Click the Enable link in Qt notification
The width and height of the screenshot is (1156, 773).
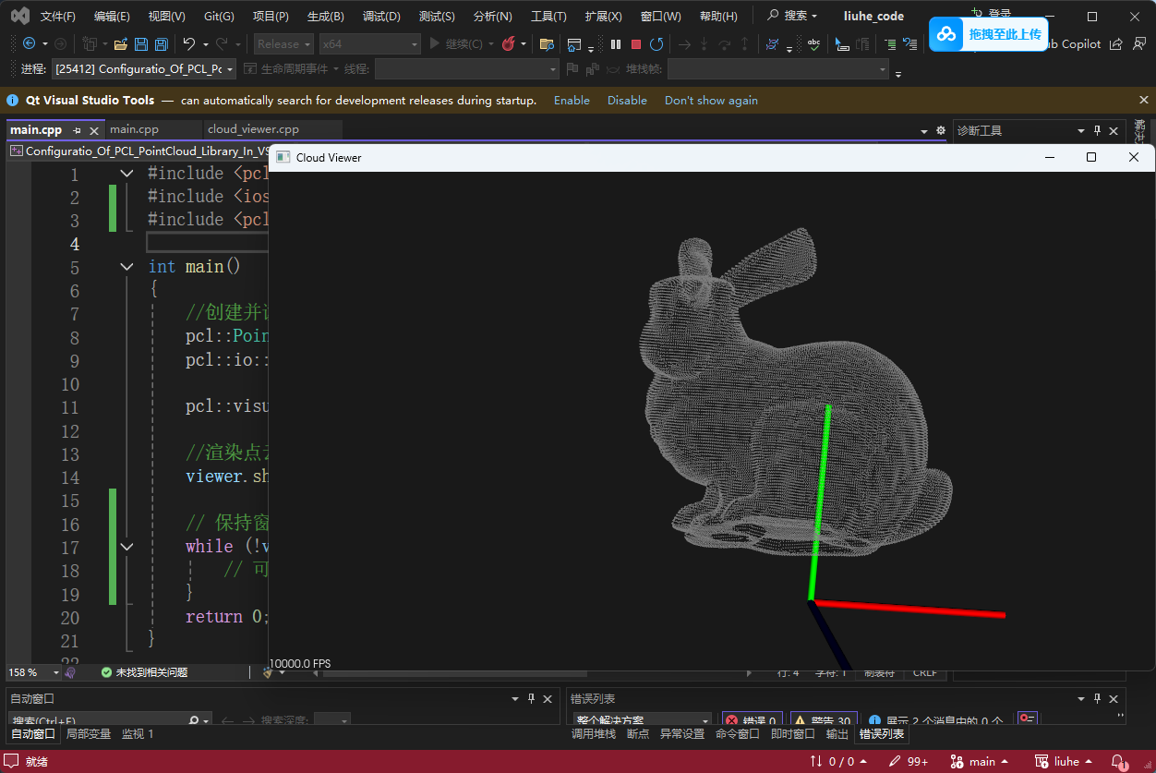(x=572, y=101)
